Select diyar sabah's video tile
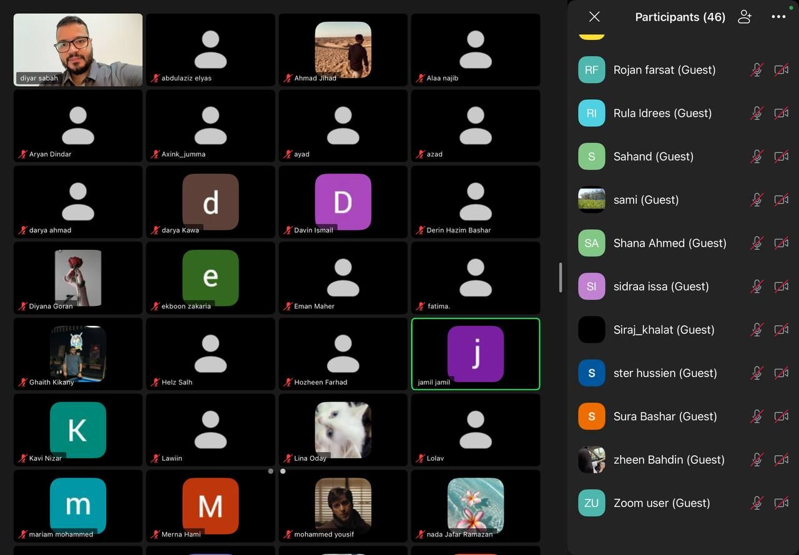The image size is (799, 555). click(x=78, y=50)
